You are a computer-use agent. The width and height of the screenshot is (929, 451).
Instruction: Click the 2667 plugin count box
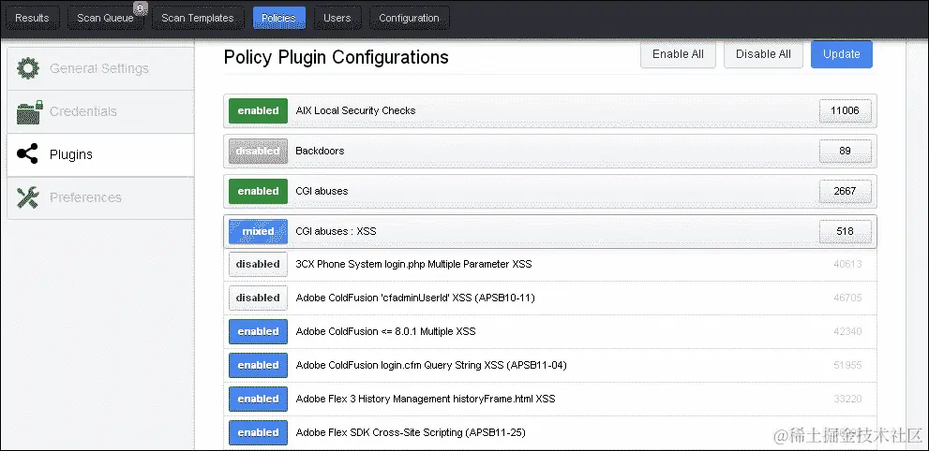point(845,191)
